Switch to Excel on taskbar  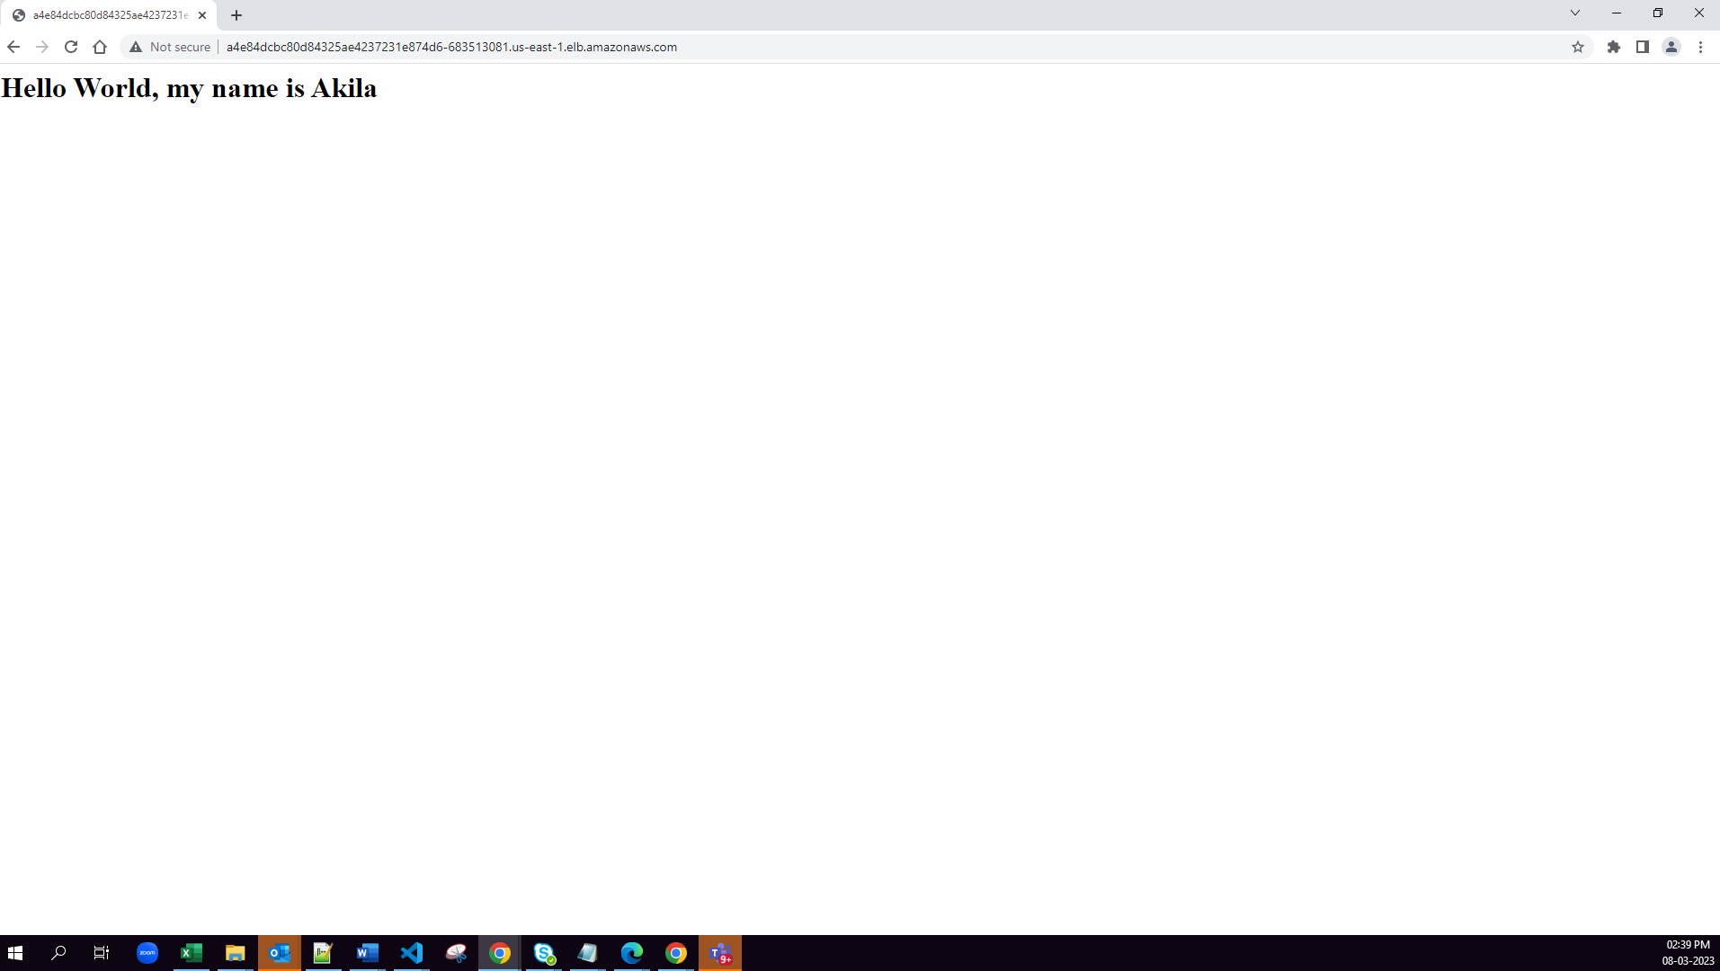pos(192,953)
